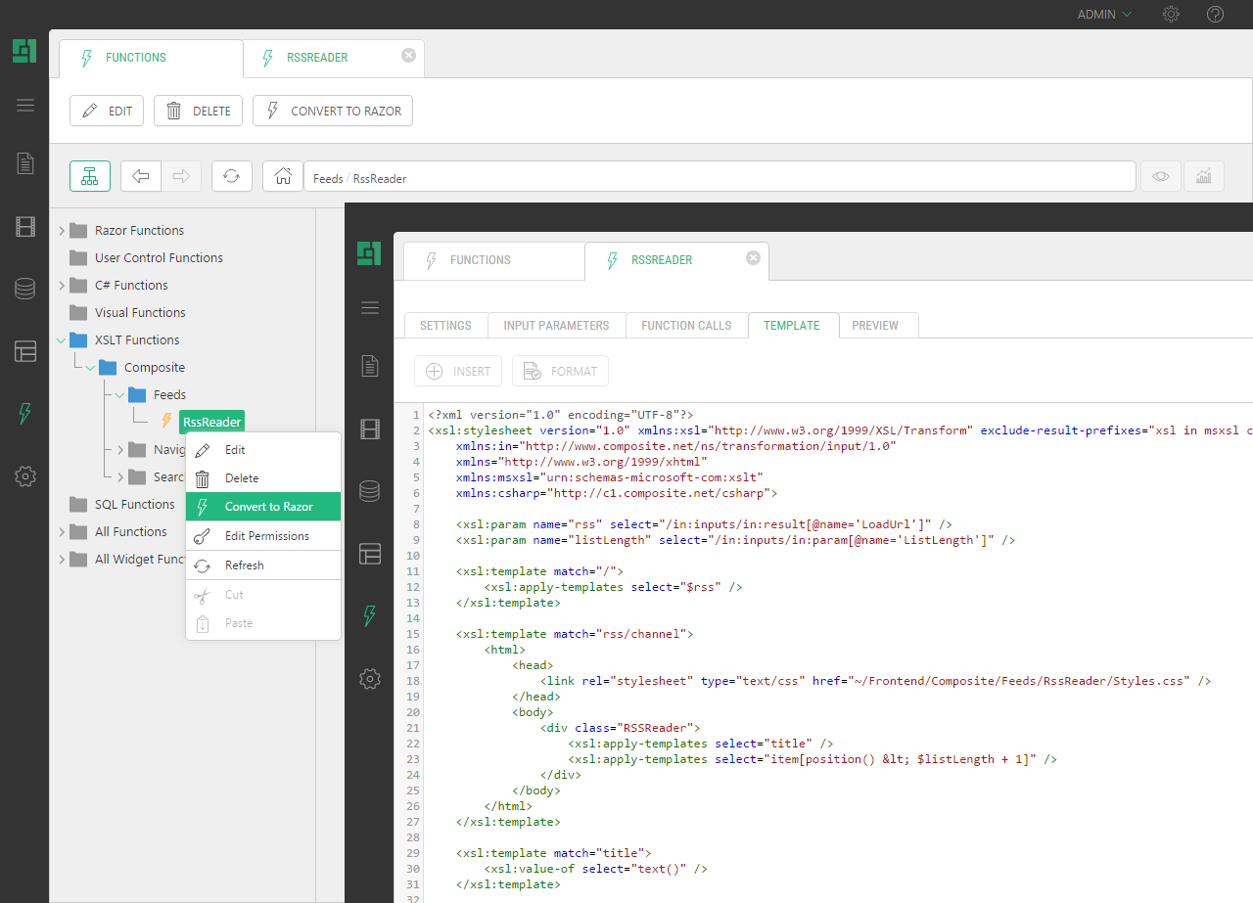The width and height of the screenshot is (1253, 903).
Task: Toggle the eye preview button
Action: 1161,176
